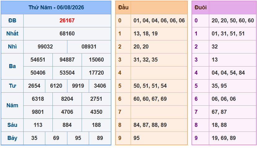The width and height of the screenshot is (257, 148).
Task: Select the row label 0 in the Đuôi table
Action: [196, 21]
